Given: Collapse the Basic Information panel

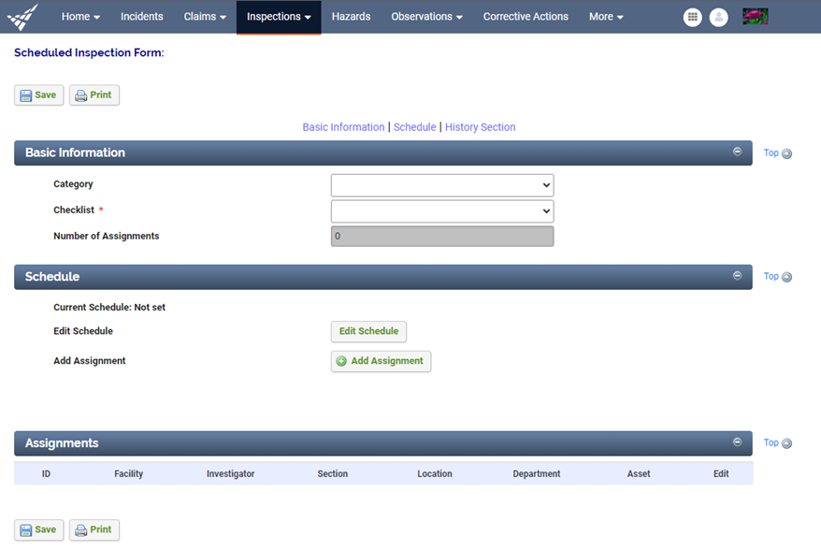Looking at the screenshot, I should 738,151.
